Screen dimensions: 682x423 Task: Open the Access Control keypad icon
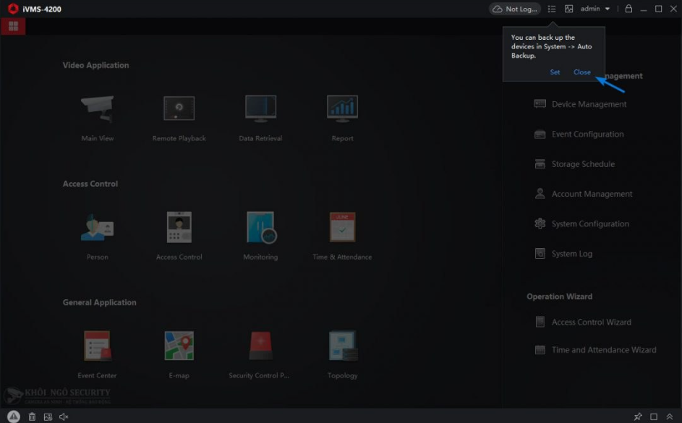point(179,227)
